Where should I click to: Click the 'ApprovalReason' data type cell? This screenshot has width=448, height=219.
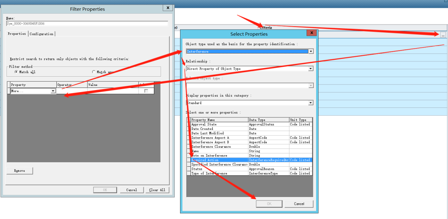pyautogui.click(x=268, y=169)
